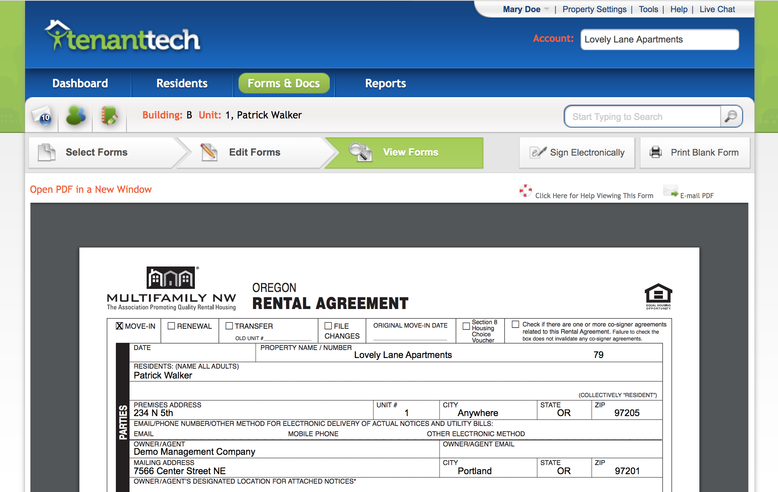Open PDF in a New Window link
The width and height of the screenshot is (778, 492).
(x=91, y=189)
